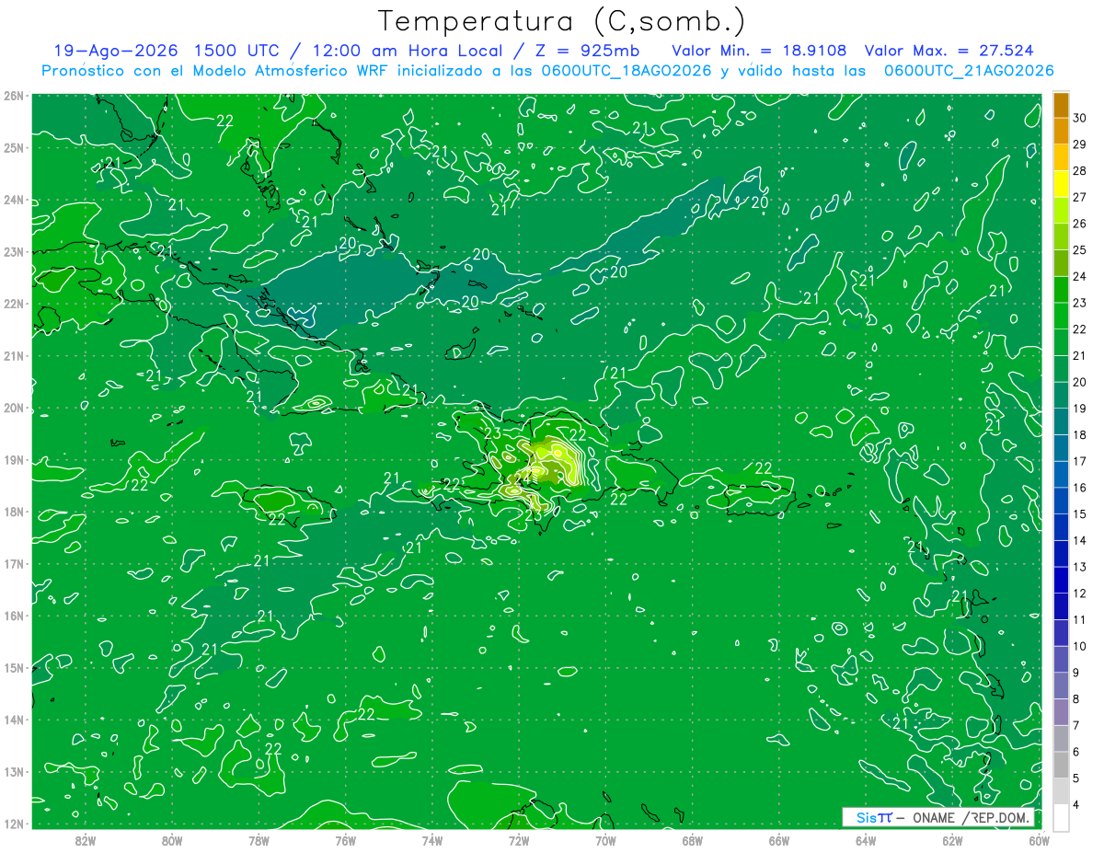The image size is (1104, 853).
Task: Click the "13" label on the color scale
Action: (x=1080, y=567)
